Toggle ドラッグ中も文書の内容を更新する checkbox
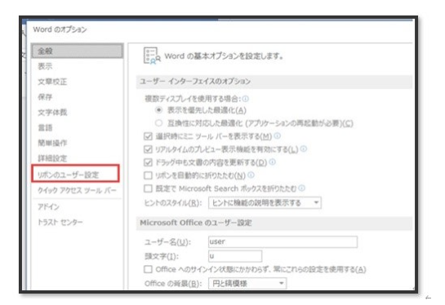445x305 pixels. [148, 162]
